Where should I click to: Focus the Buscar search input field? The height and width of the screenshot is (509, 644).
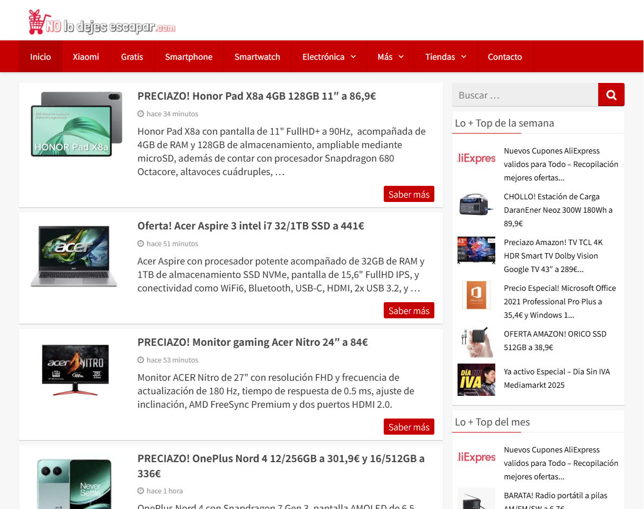525,95
